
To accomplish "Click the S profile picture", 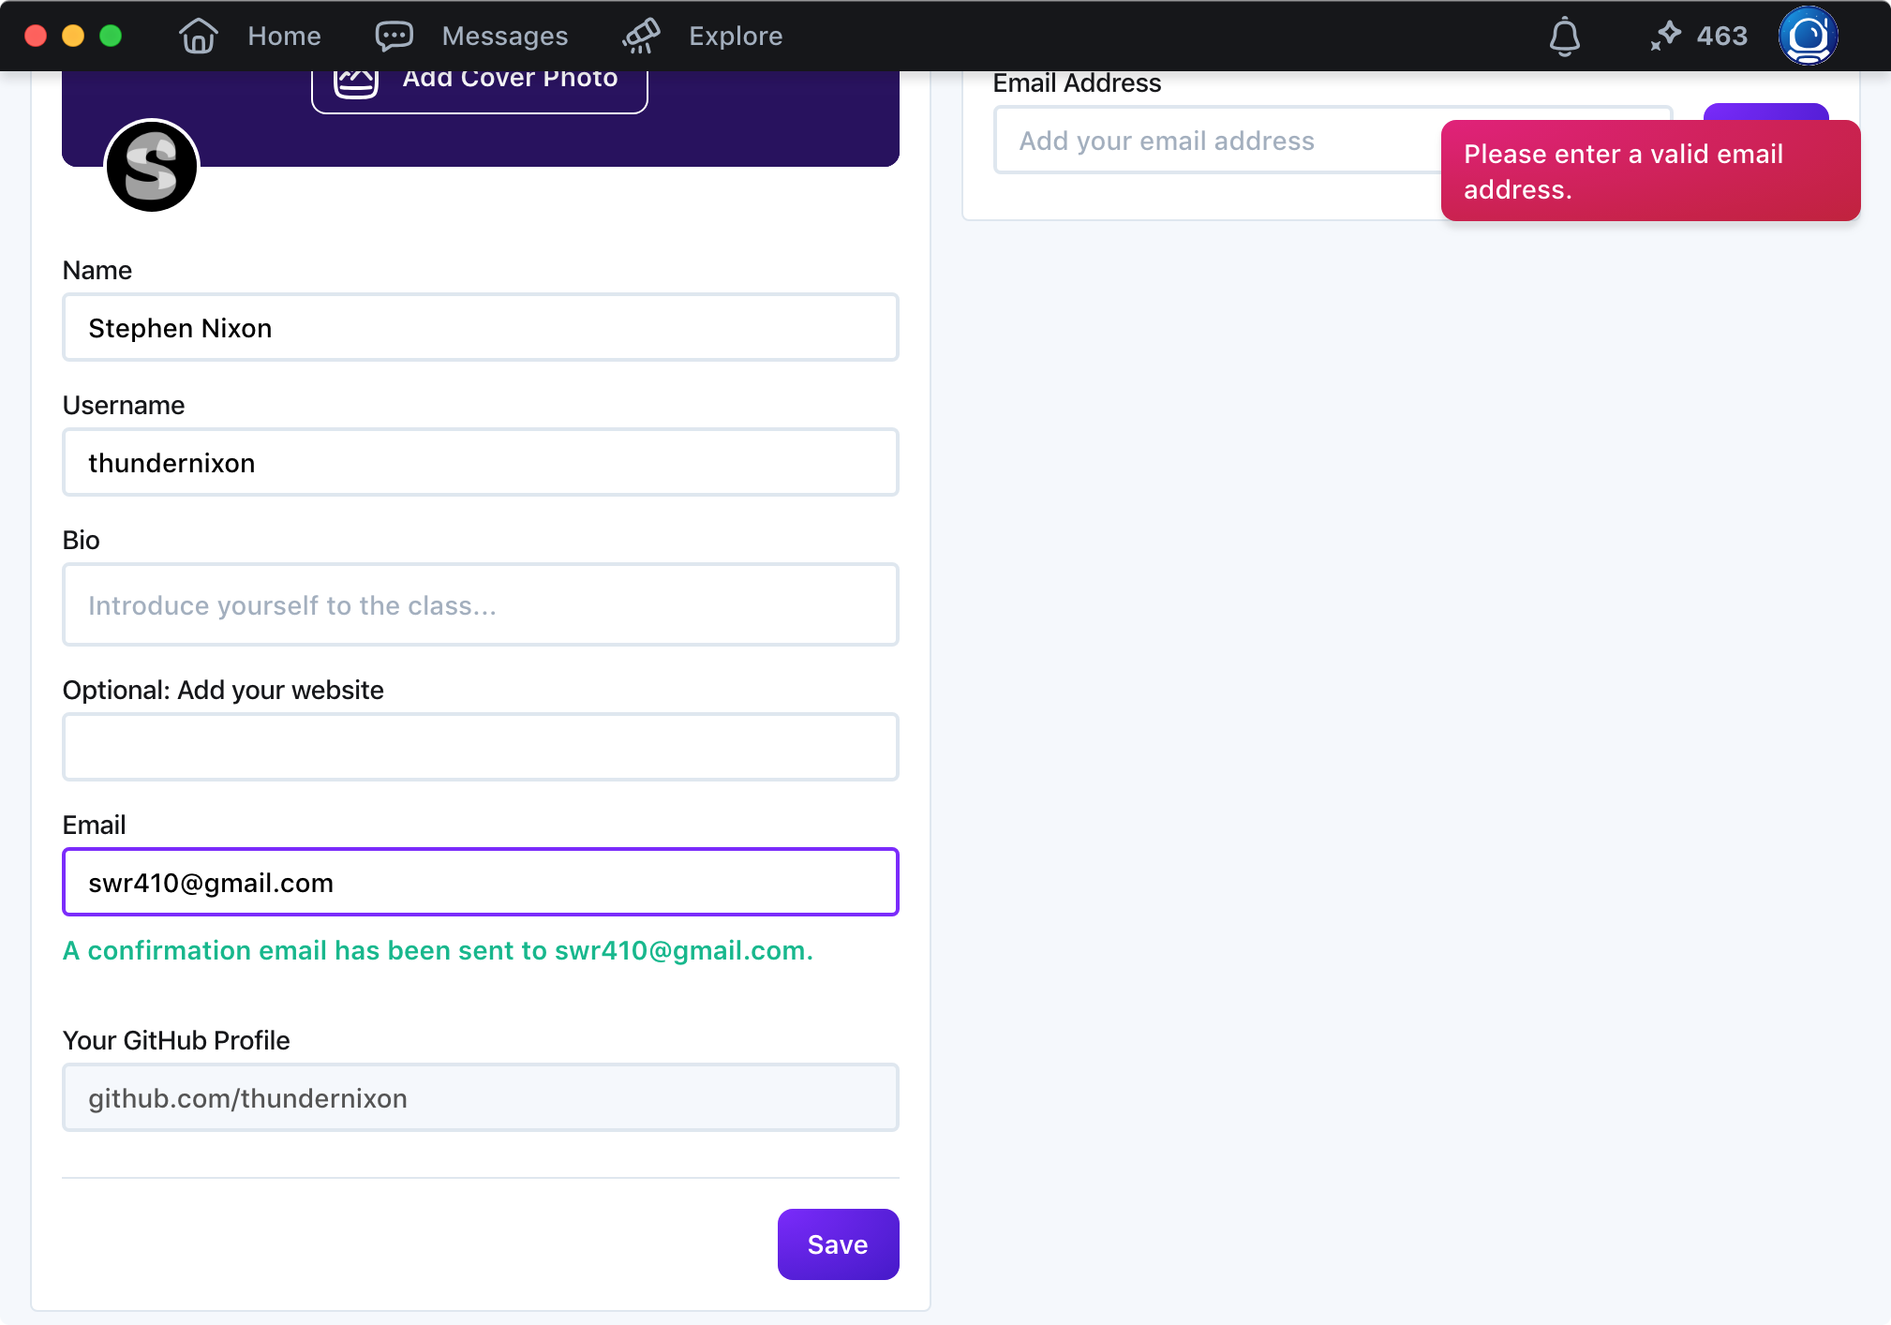I will (x=152, y=167).
